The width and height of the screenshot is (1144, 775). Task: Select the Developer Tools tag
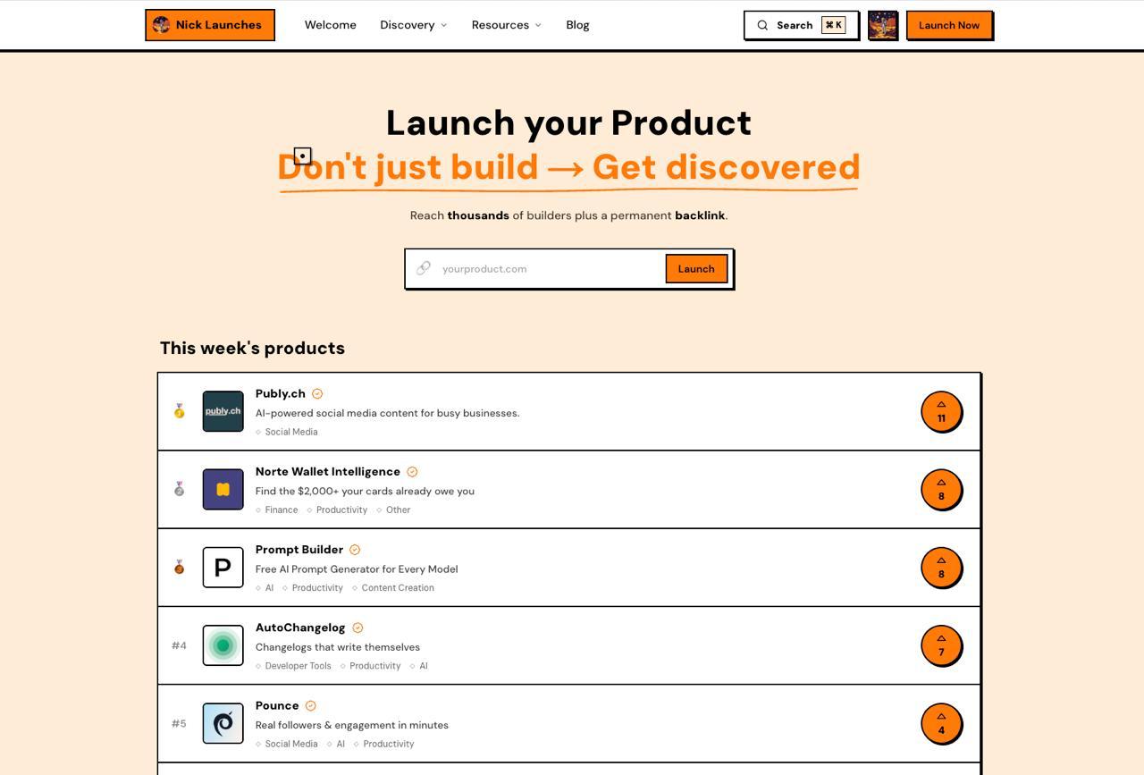[x=293, y=666]
